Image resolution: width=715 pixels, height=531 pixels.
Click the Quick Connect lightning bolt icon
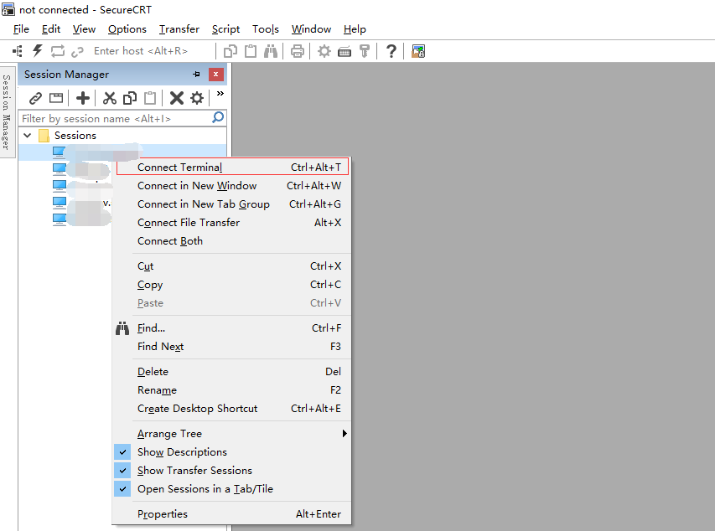(37, 51)
